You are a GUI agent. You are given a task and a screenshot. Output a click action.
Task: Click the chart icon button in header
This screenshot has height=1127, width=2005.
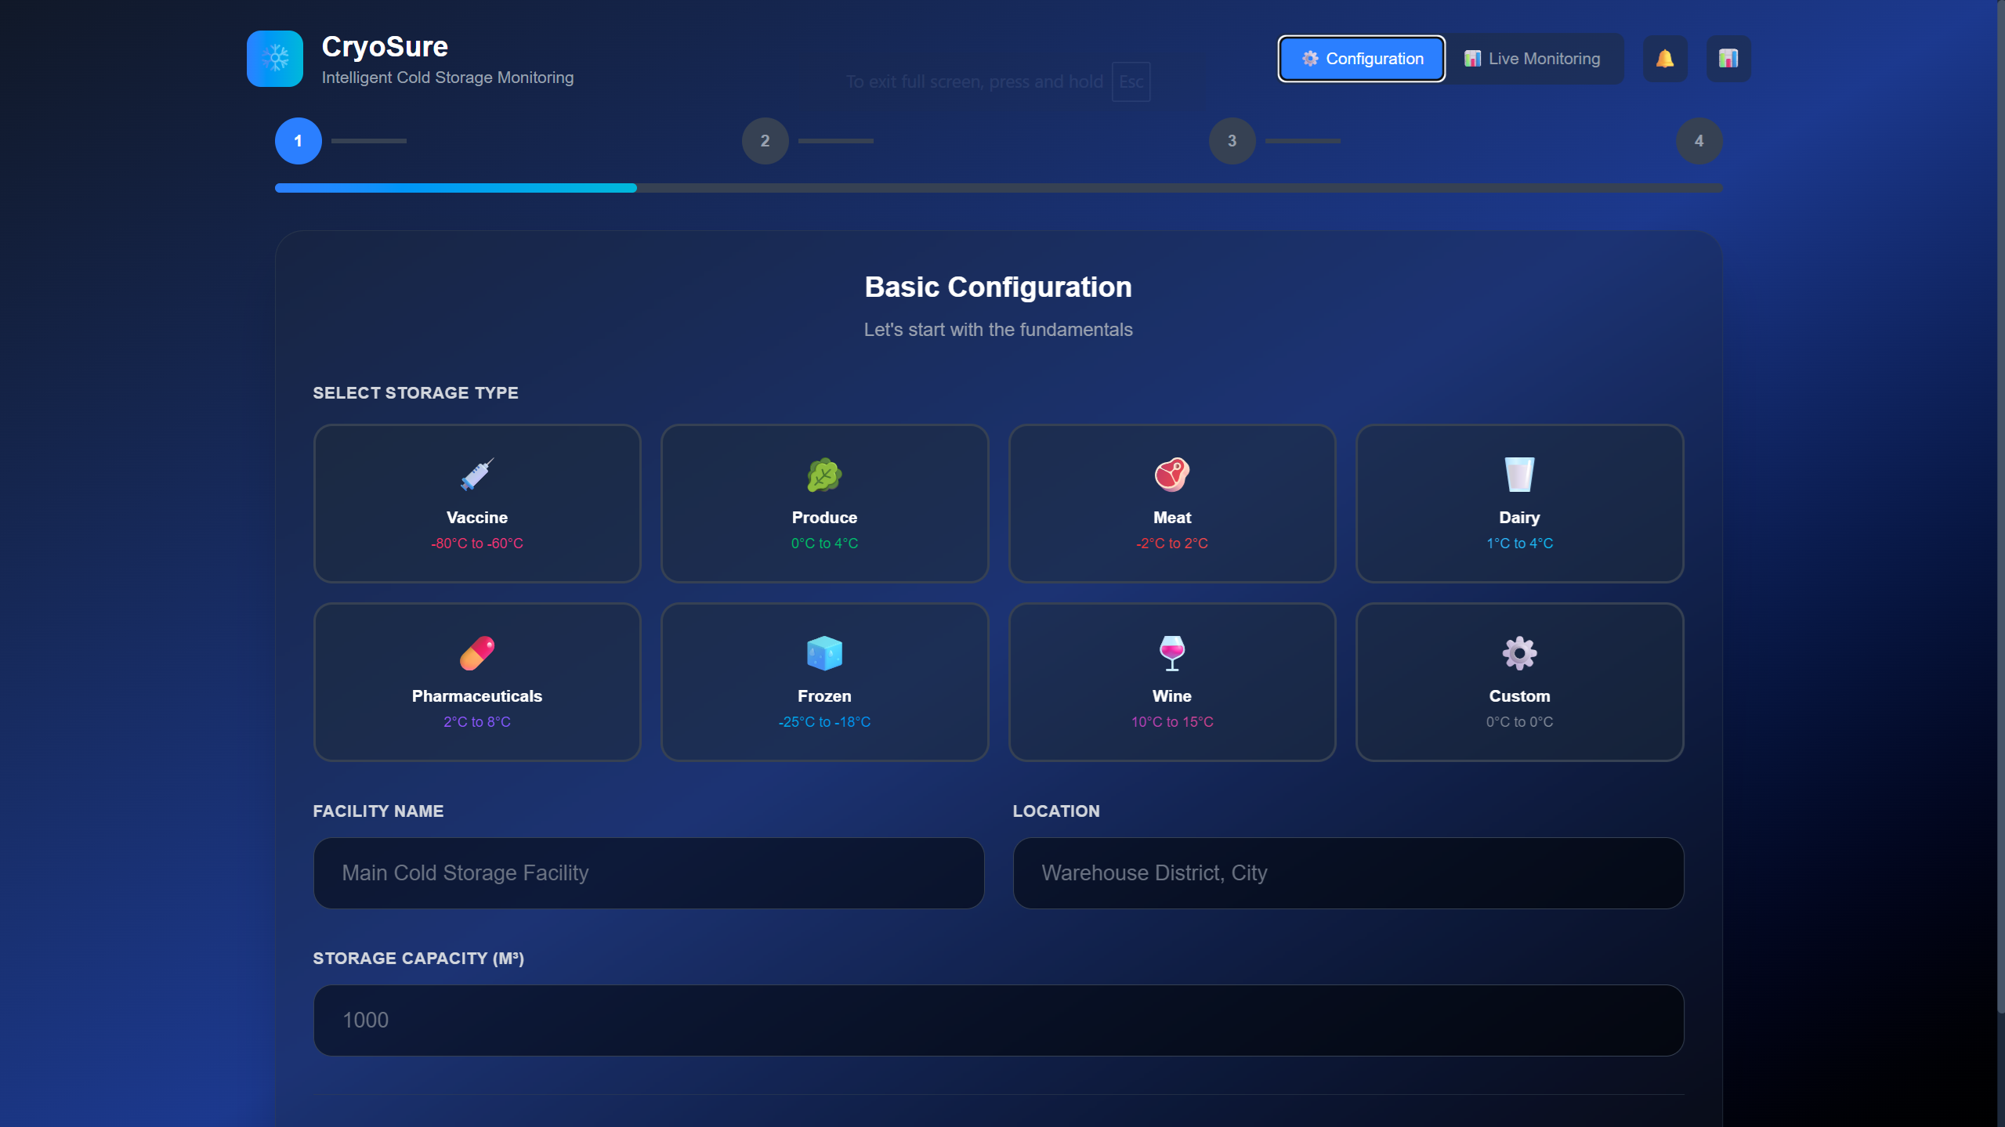(1728, 59)
